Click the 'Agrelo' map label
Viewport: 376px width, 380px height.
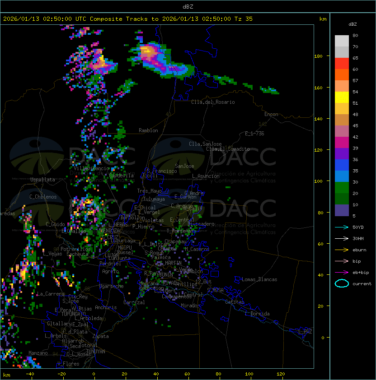point(110,271)
